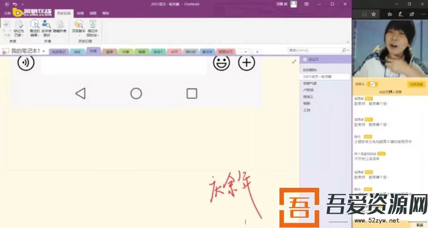Collapse the ribbon with the chevron arrow
The image size is (428, 228).
(348, 43)
